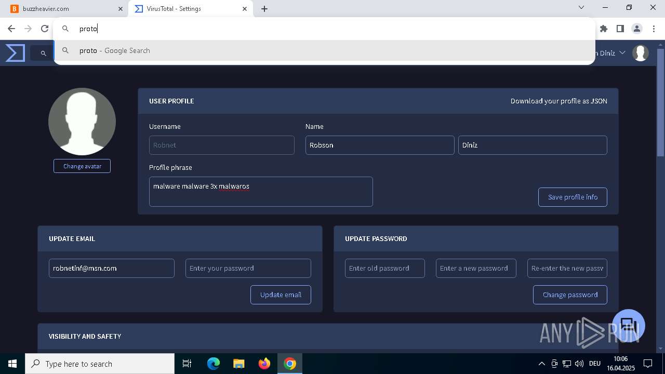Screen dimensions: 665x374
Task: Open the Chrome extensions puzzle icon
Action: coord(604,29)
